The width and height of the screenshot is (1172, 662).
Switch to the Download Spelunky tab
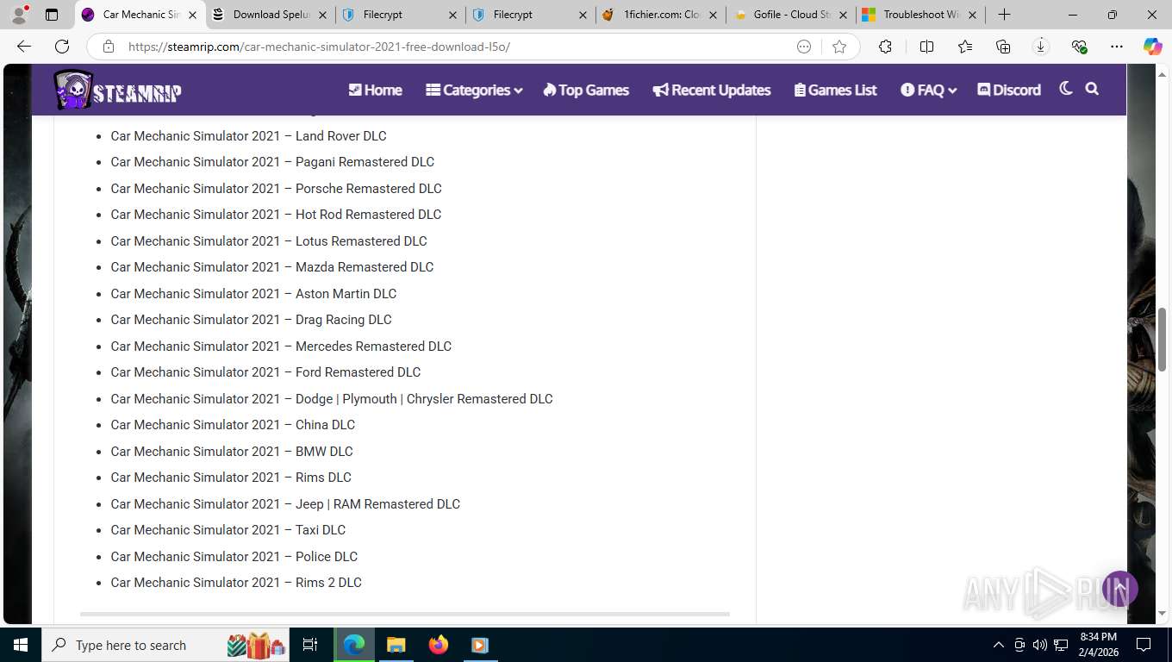271,15
